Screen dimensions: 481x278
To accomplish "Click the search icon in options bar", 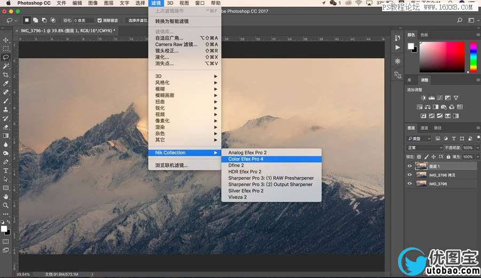I will point(460,20).
